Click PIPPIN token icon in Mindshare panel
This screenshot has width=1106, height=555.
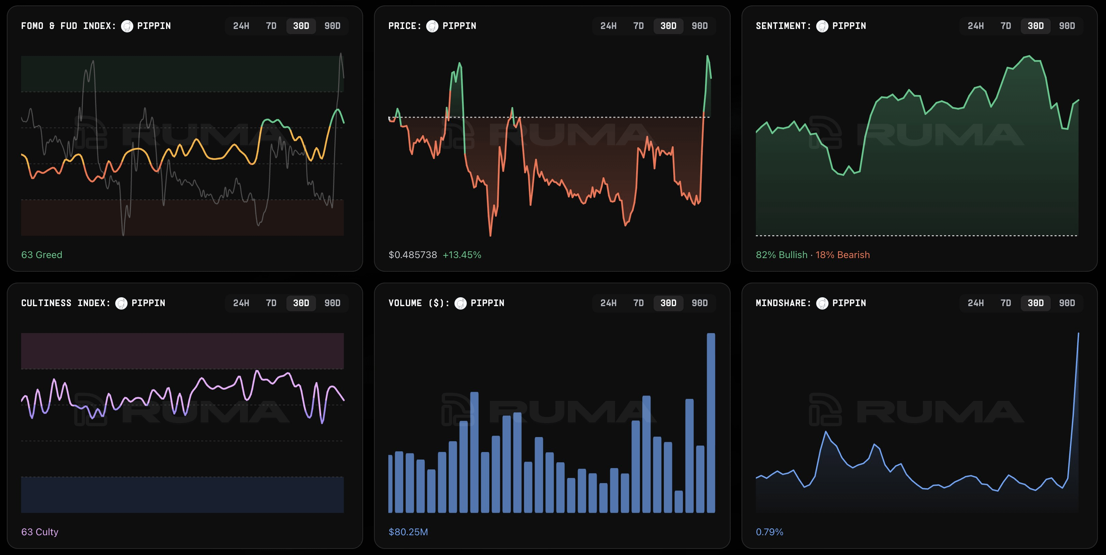822,303
